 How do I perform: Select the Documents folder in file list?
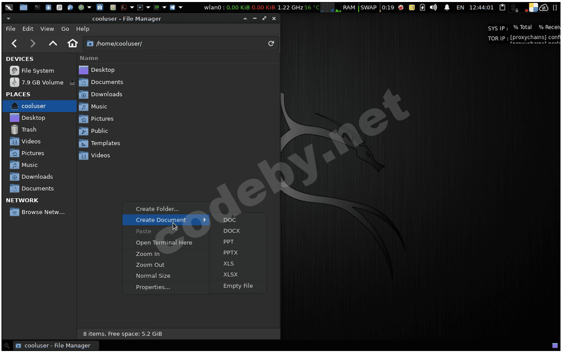click(x=101, y=82)
